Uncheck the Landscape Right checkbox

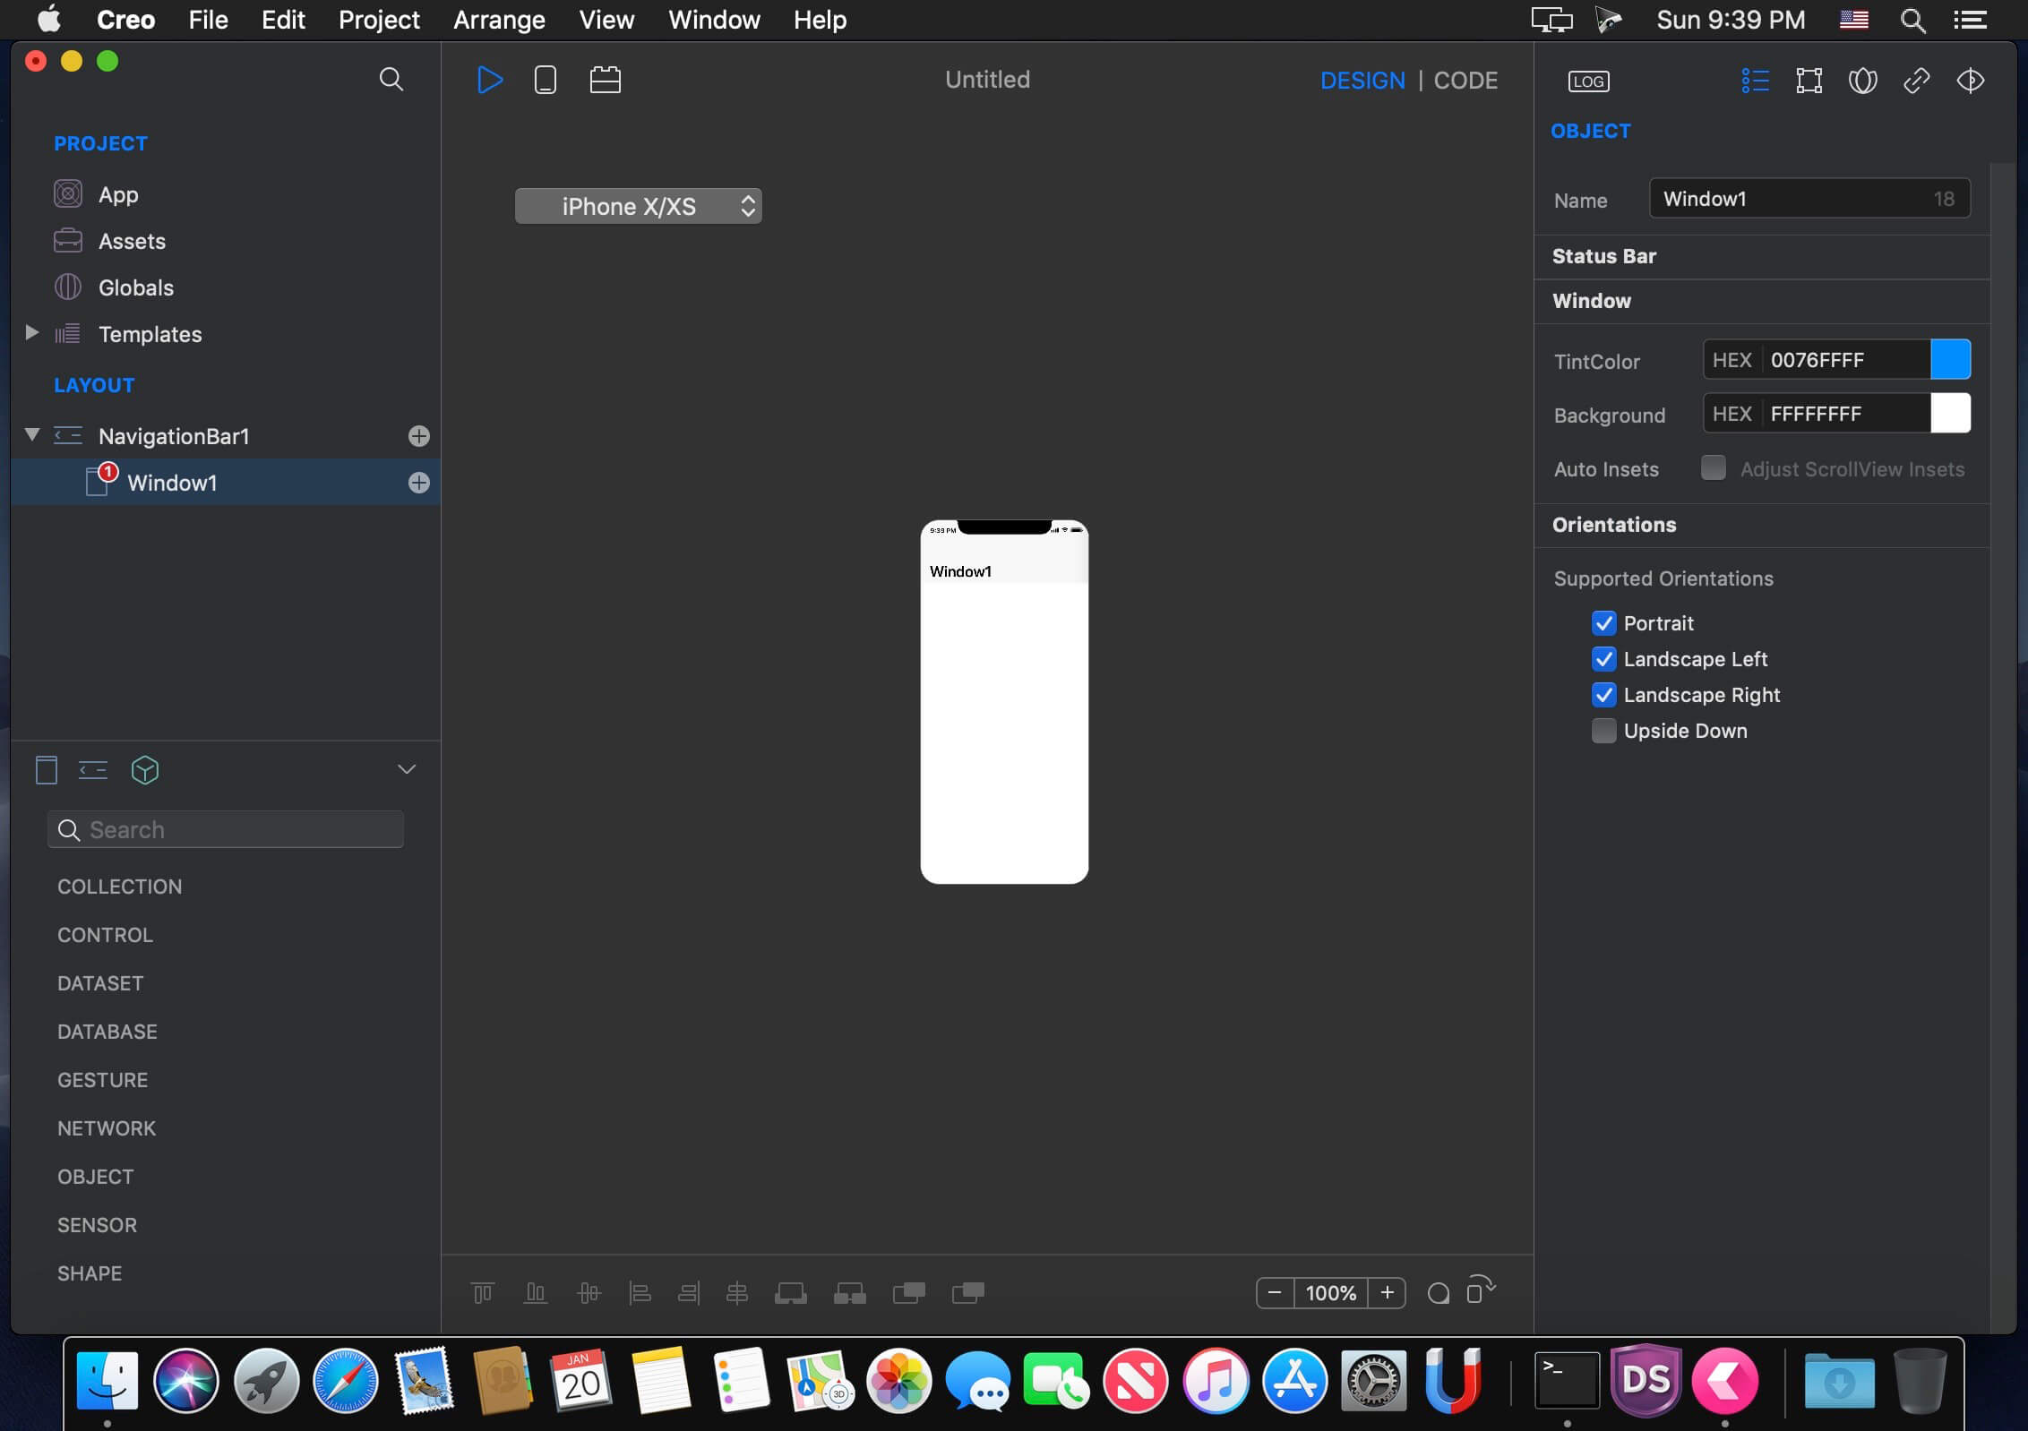[x=1603, y=695]
